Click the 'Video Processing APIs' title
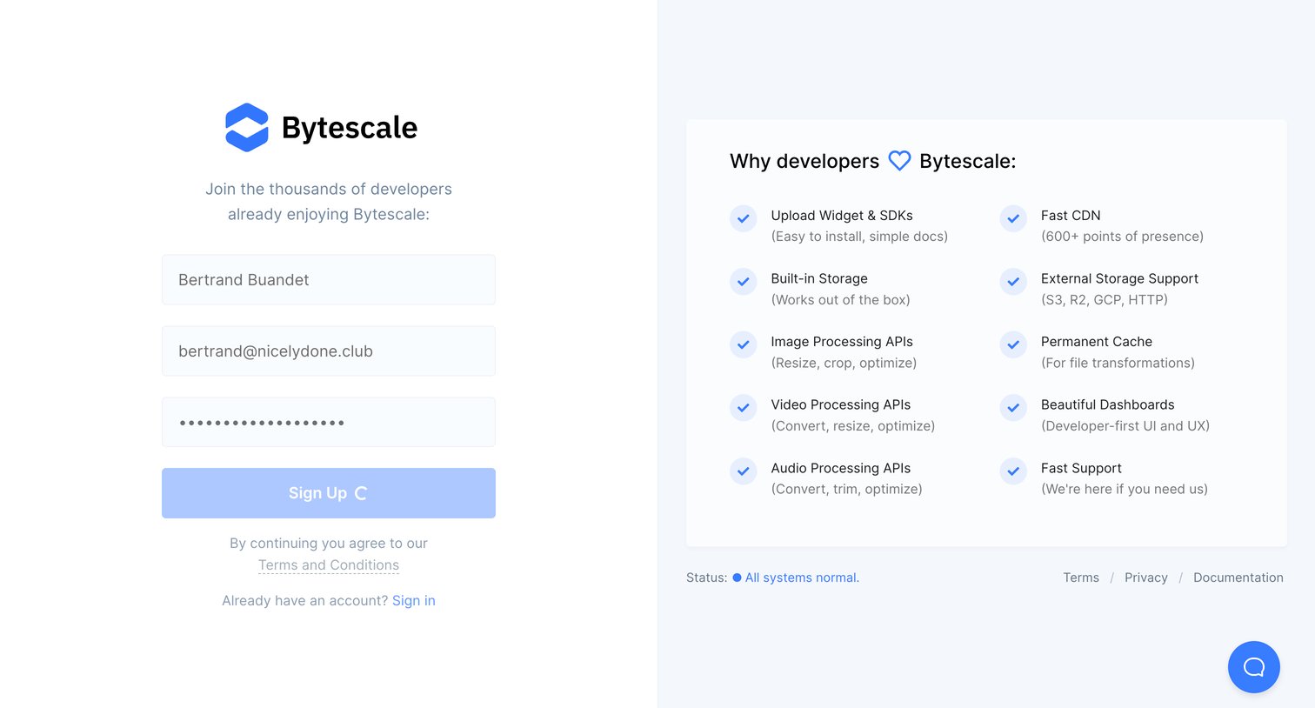This screenshot has width=1315, height=708. point(841,404)
